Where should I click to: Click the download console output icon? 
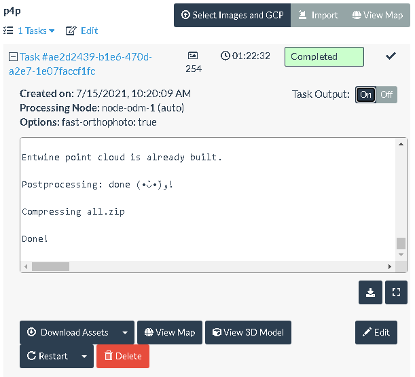pos(370,292)
